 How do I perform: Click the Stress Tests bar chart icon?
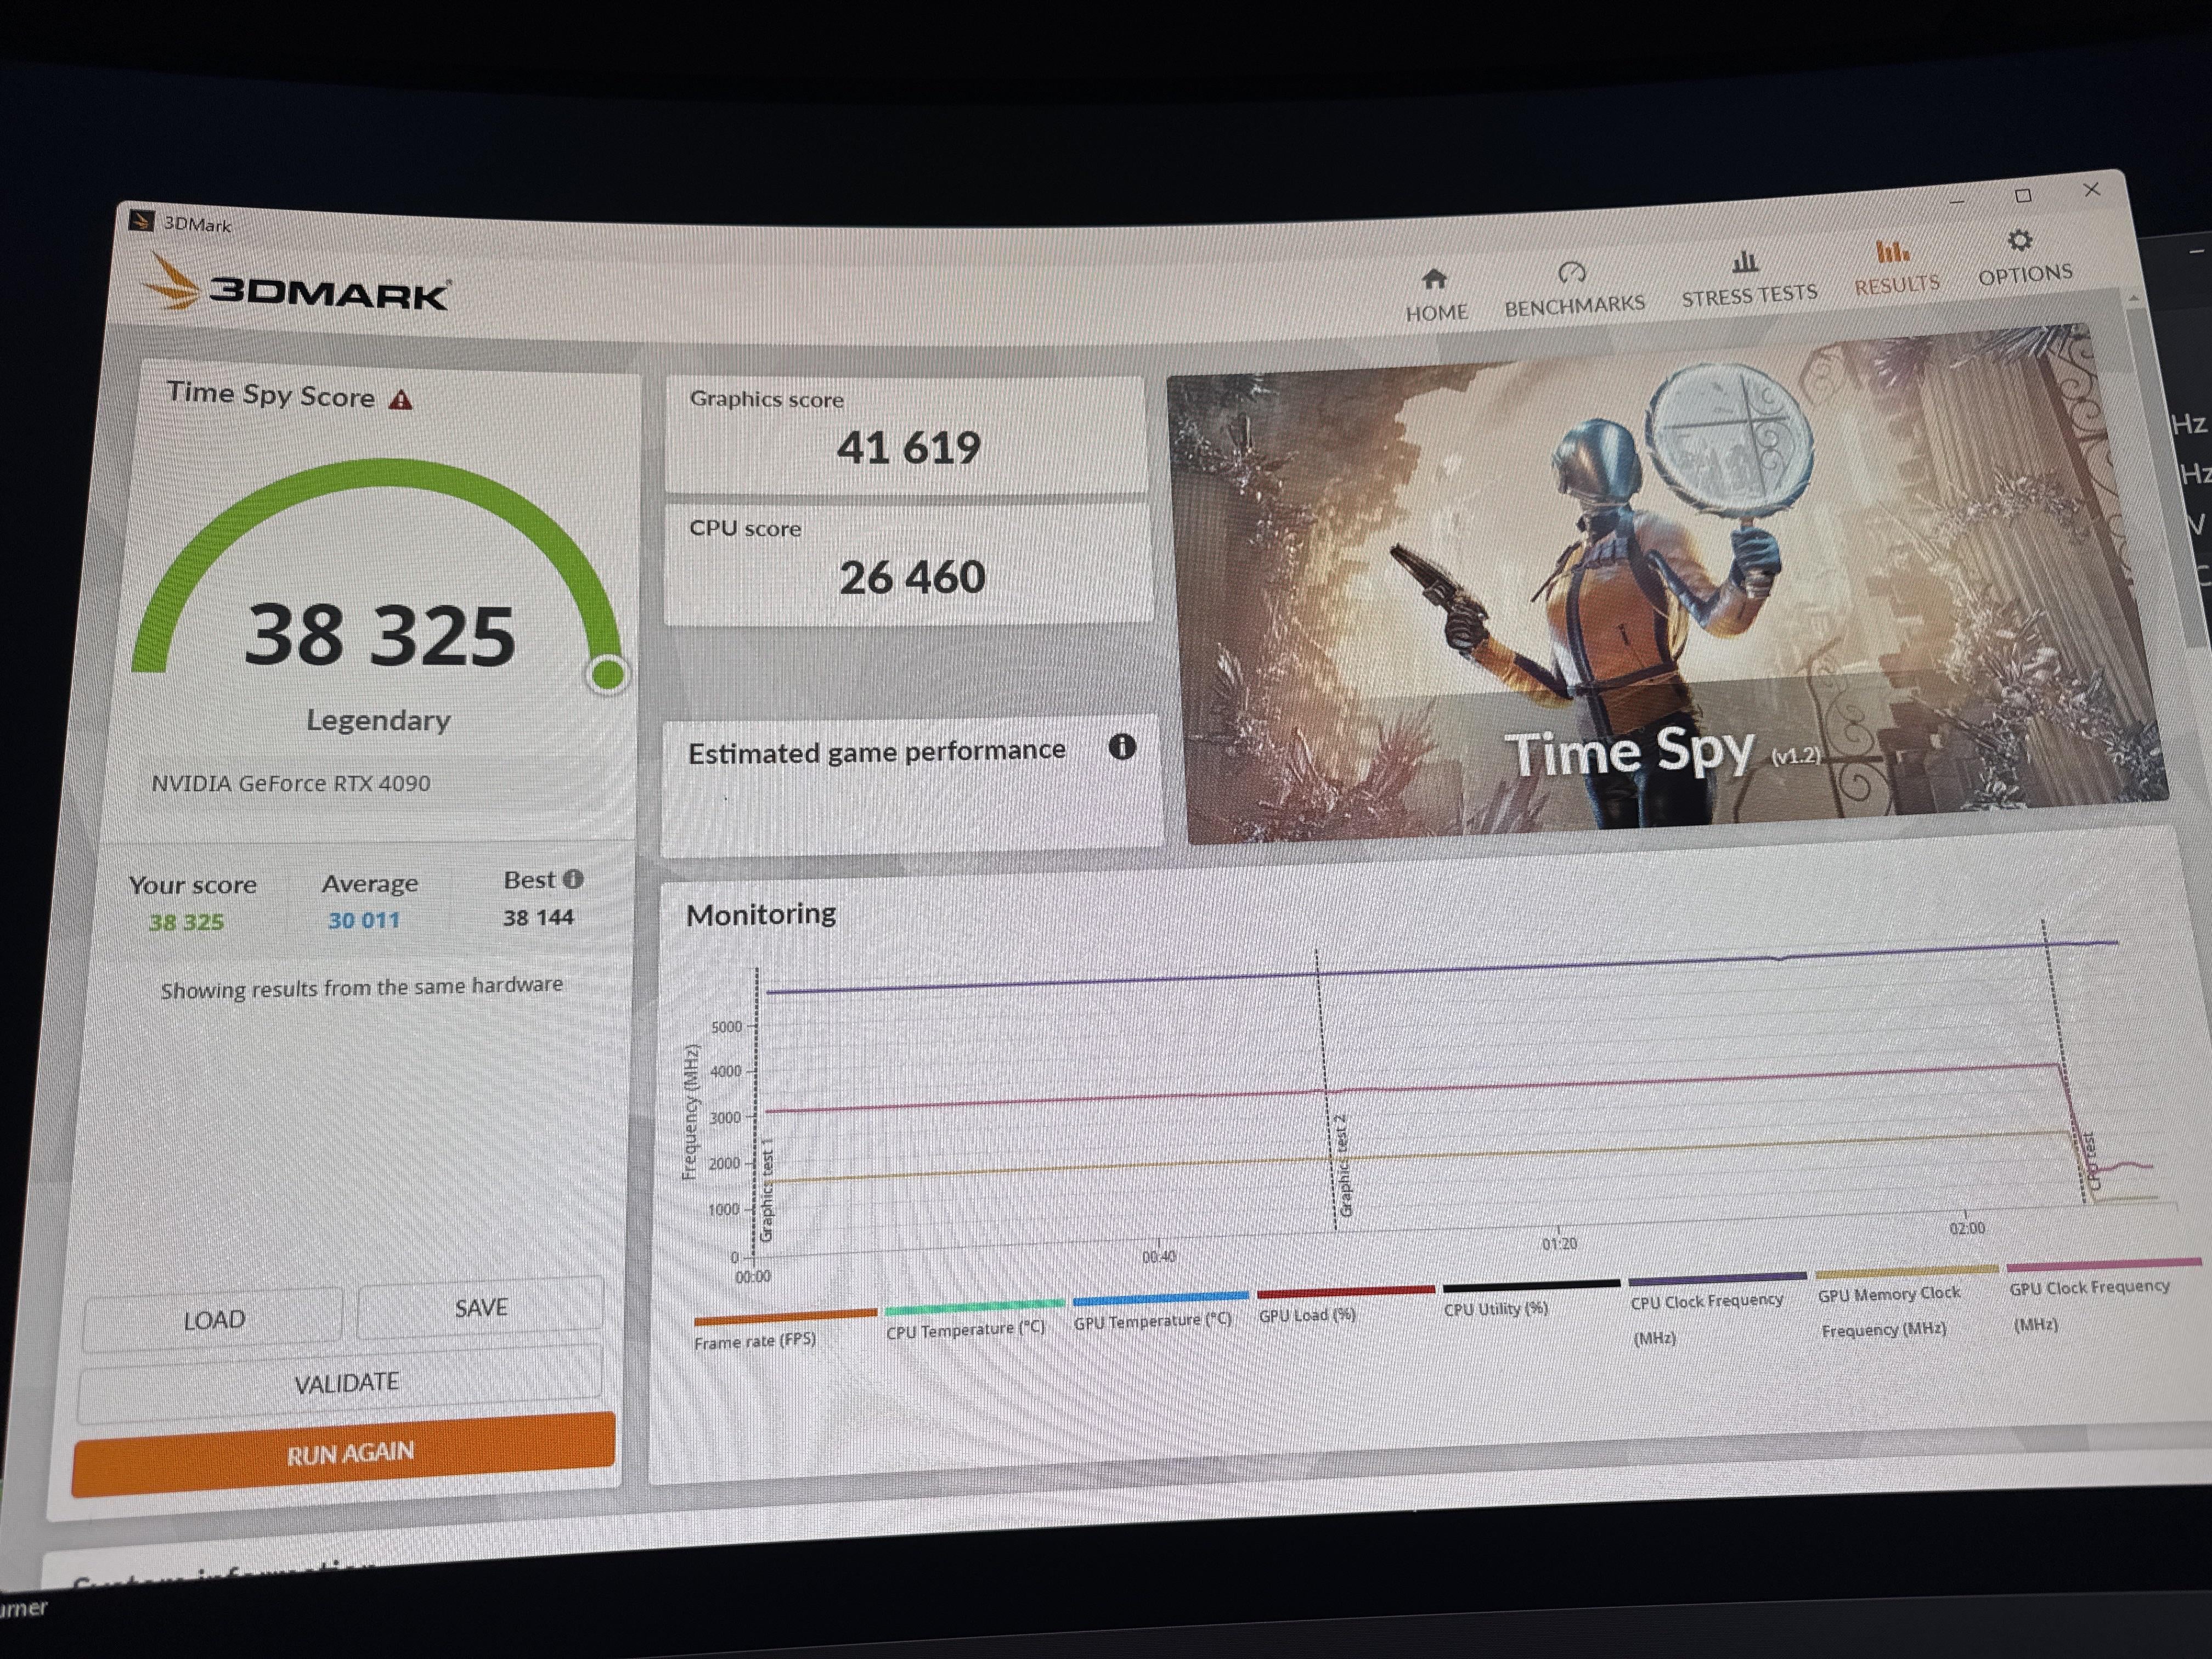point(1745,262)
